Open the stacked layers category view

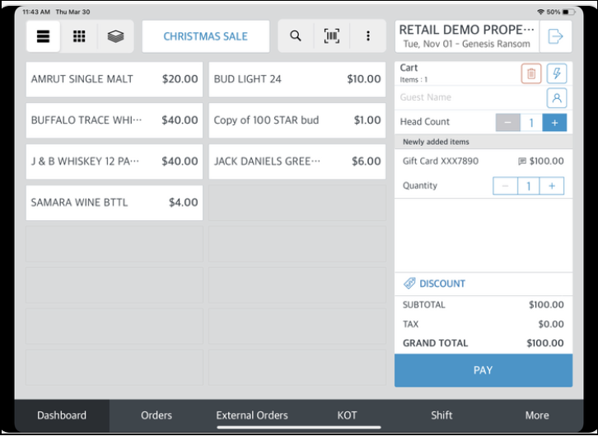115,36
